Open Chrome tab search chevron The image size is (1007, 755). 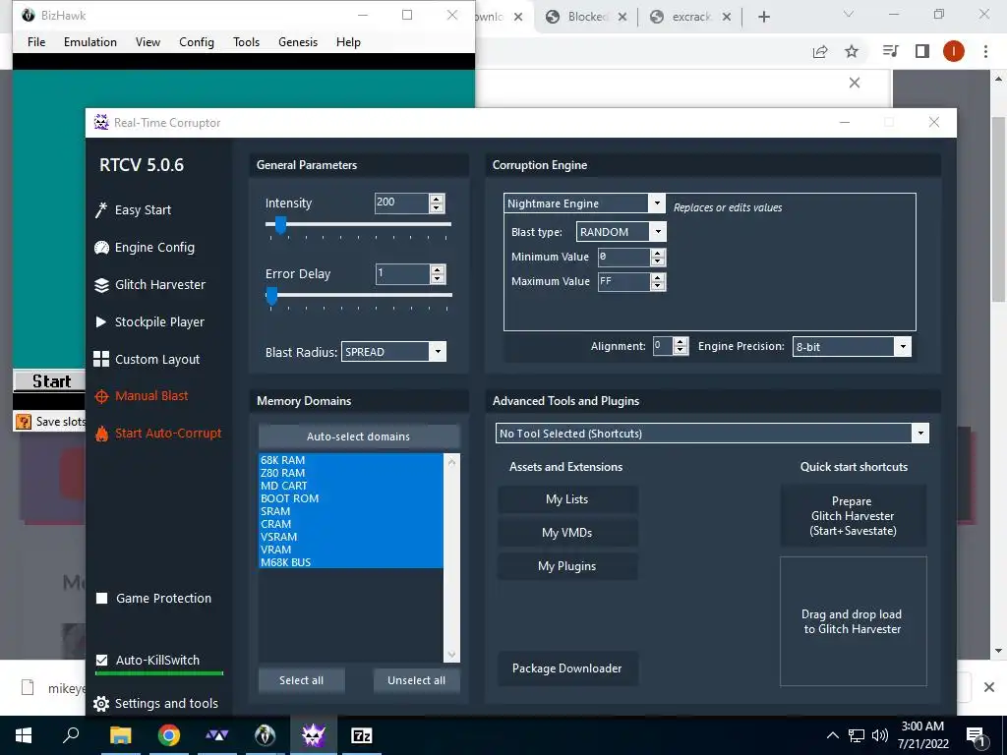(x=849, y=14)
